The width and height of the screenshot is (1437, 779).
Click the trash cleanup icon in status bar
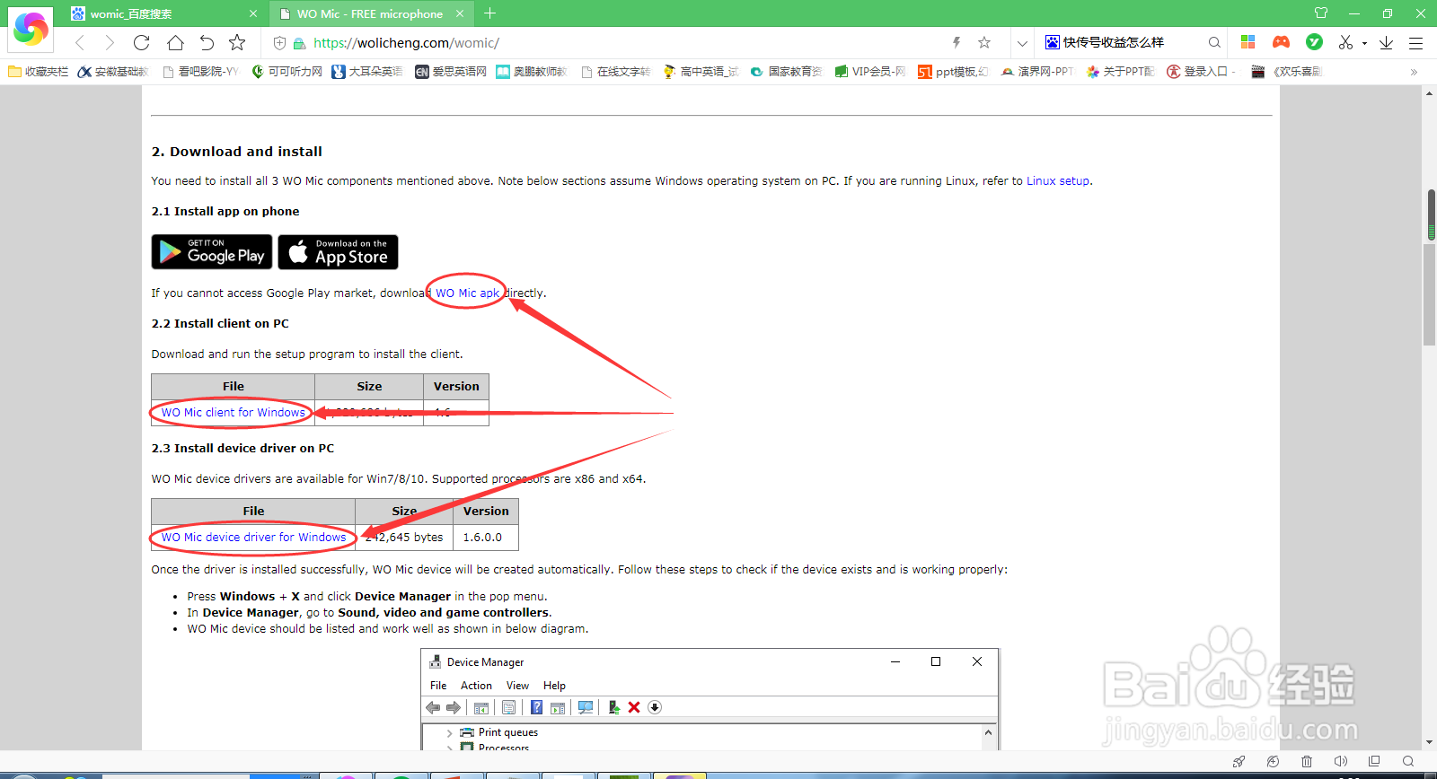point(1307,761)
